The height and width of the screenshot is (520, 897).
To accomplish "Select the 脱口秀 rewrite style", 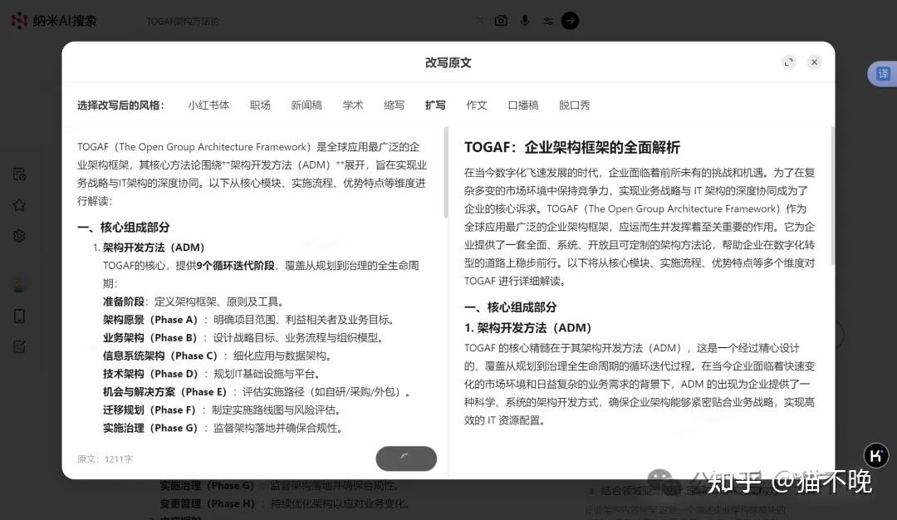I will coord(575,105).
